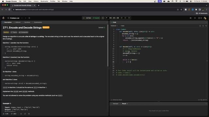Screen dimensions: 209x117
Task: Click the description panel options ellipsis
Action: point(107,22)
